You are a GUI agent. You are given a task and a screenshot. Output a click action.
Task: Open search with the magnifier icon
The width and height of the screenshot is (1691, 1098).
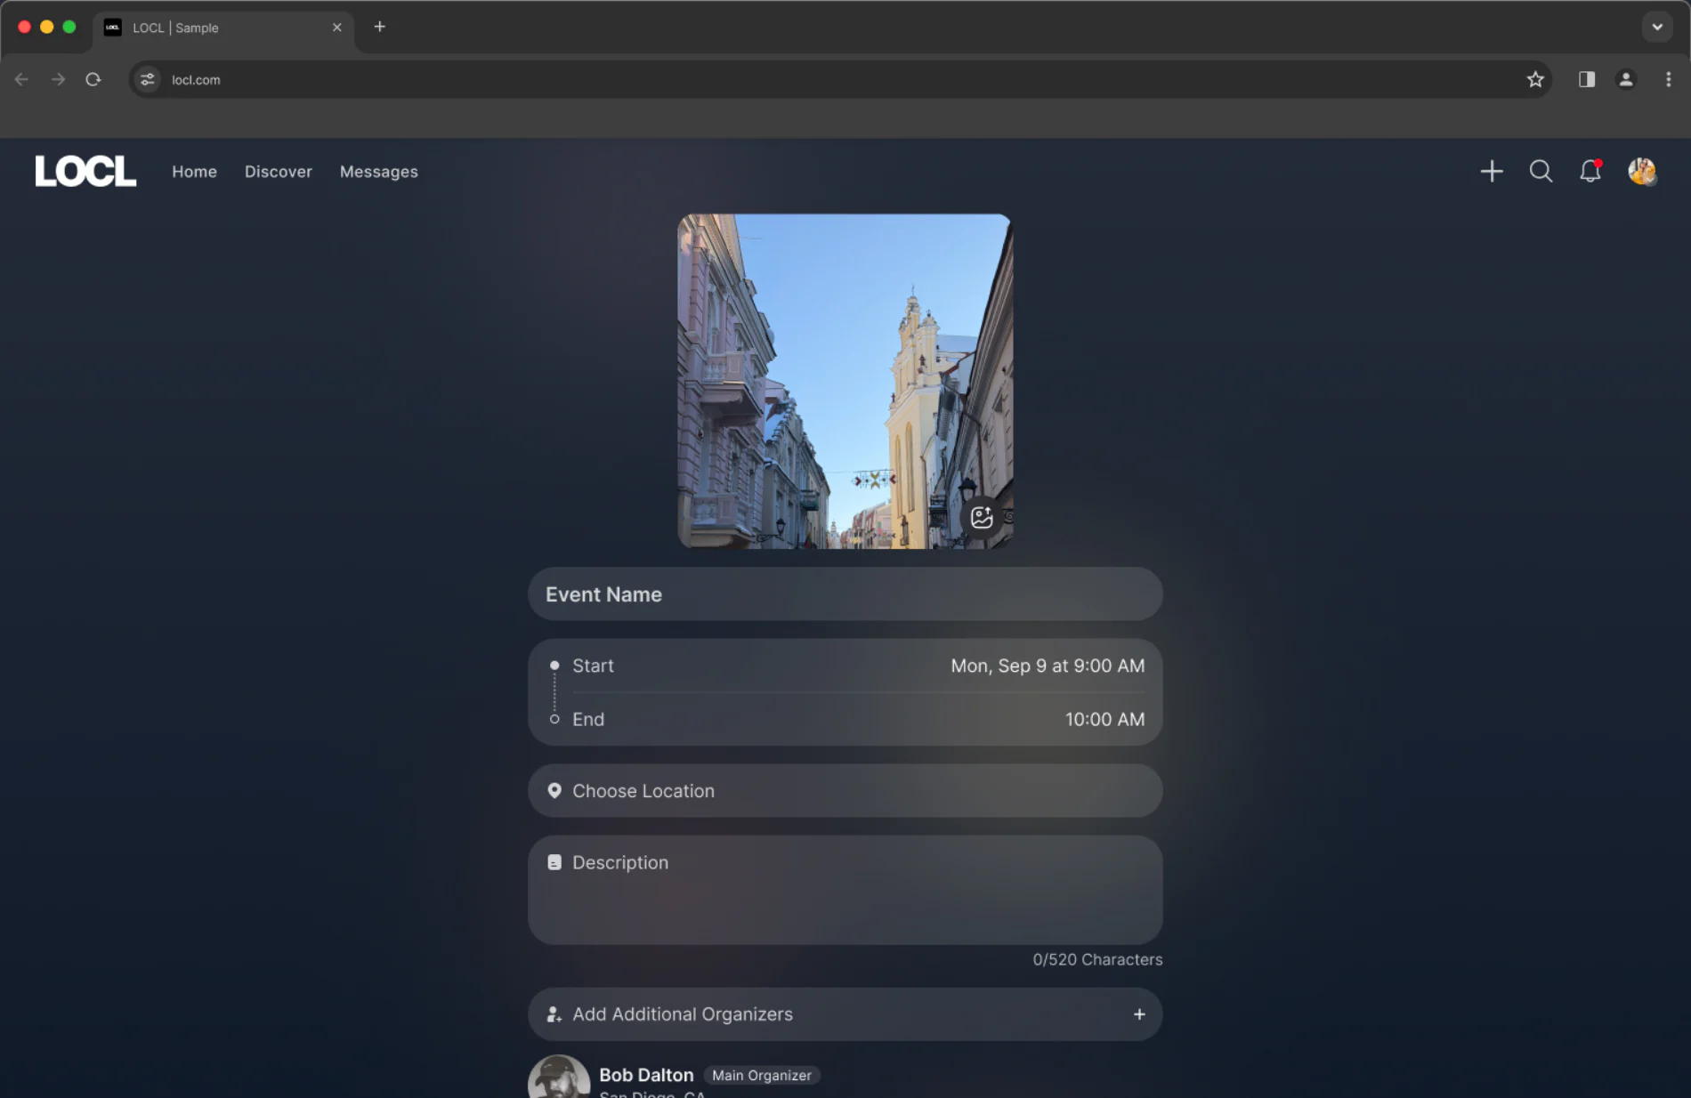coord(1541,171)
